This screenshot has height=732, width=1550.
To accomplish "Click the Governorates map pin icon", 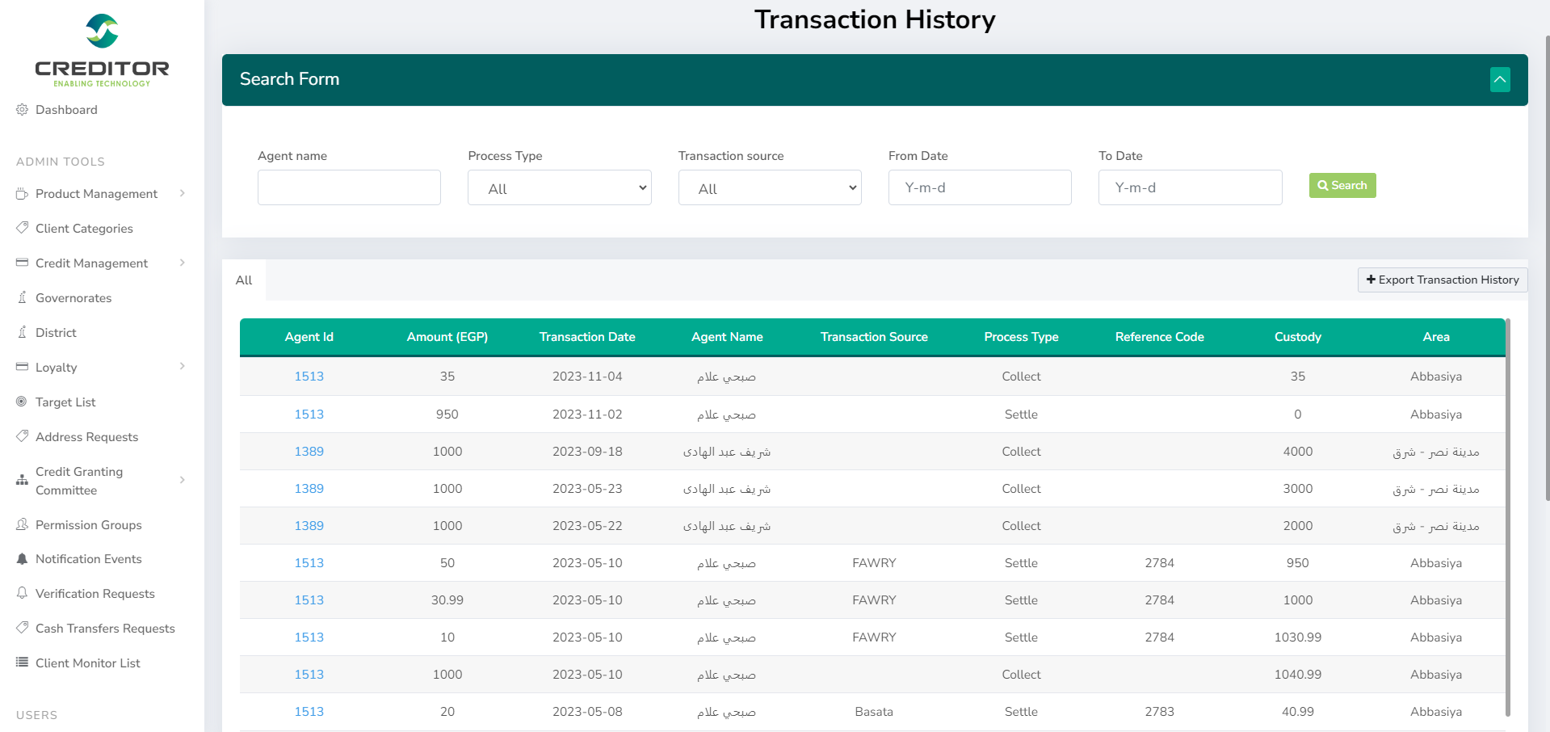I will pos(22,297).
